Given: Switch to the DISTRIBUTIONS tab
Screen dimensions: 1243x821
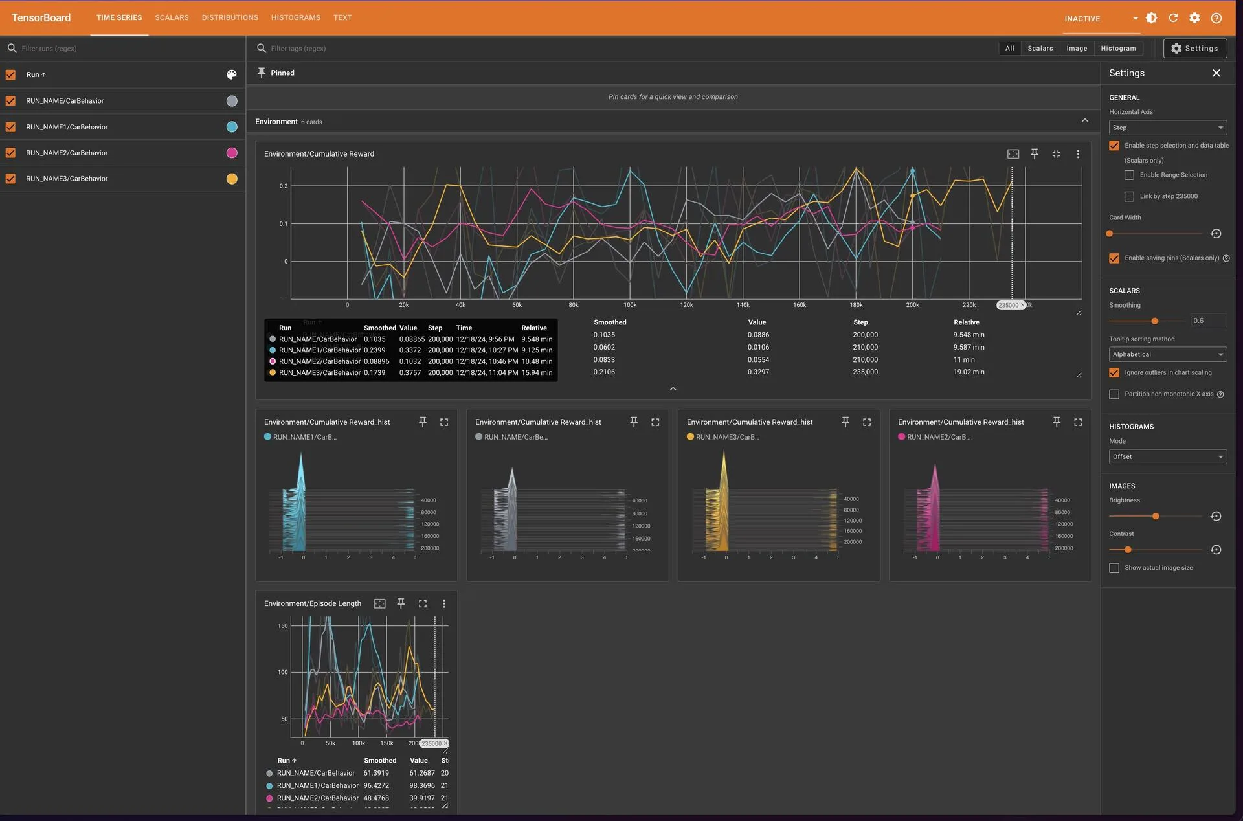Looking at the screenshot, I should pos(230,17).
